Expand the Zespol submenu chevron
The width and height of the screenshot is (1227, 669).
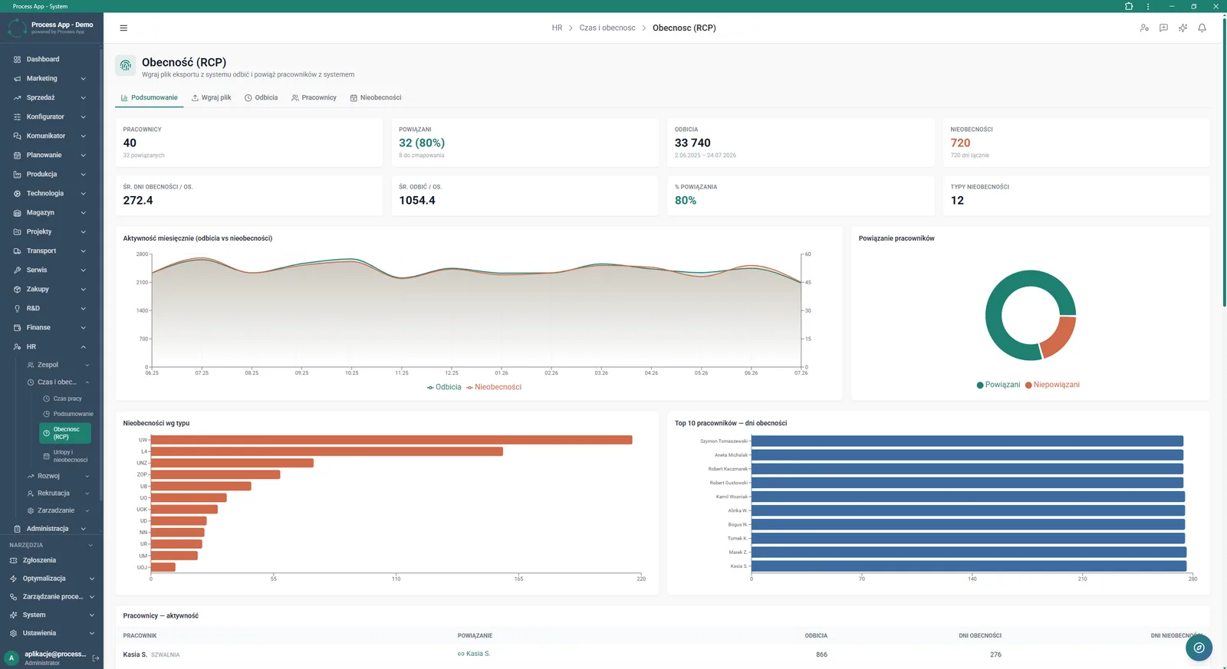point(87,366)
